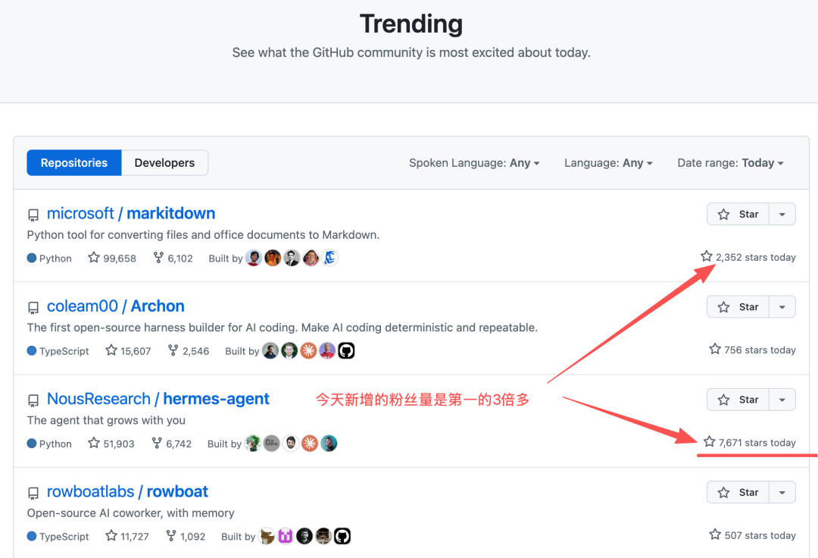
Task: Open coleam00 / Archon repository link
Action: [x=116, y=306]
